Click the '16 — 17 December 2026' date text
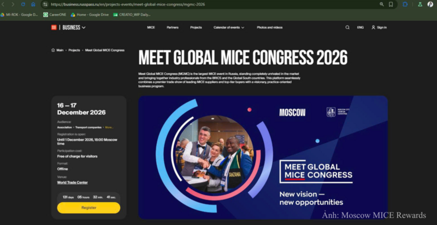The image size is (437, 225). (81, 109)
